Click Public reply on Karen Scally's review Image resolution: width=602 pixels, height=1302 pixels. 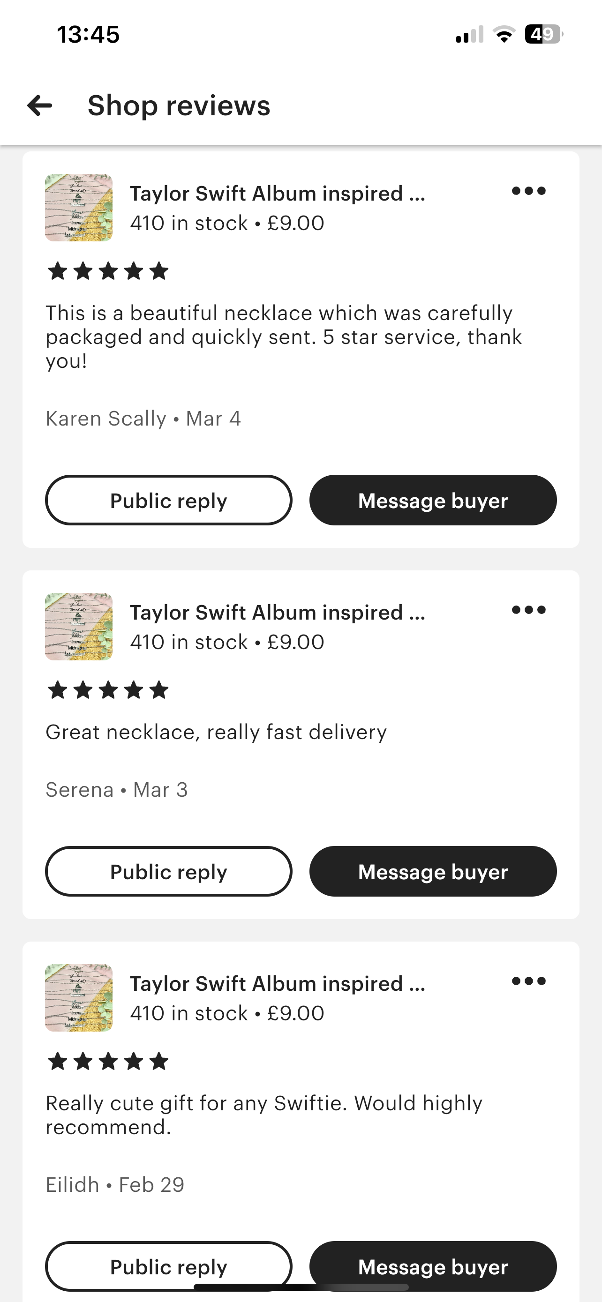[x=169, y=501]
